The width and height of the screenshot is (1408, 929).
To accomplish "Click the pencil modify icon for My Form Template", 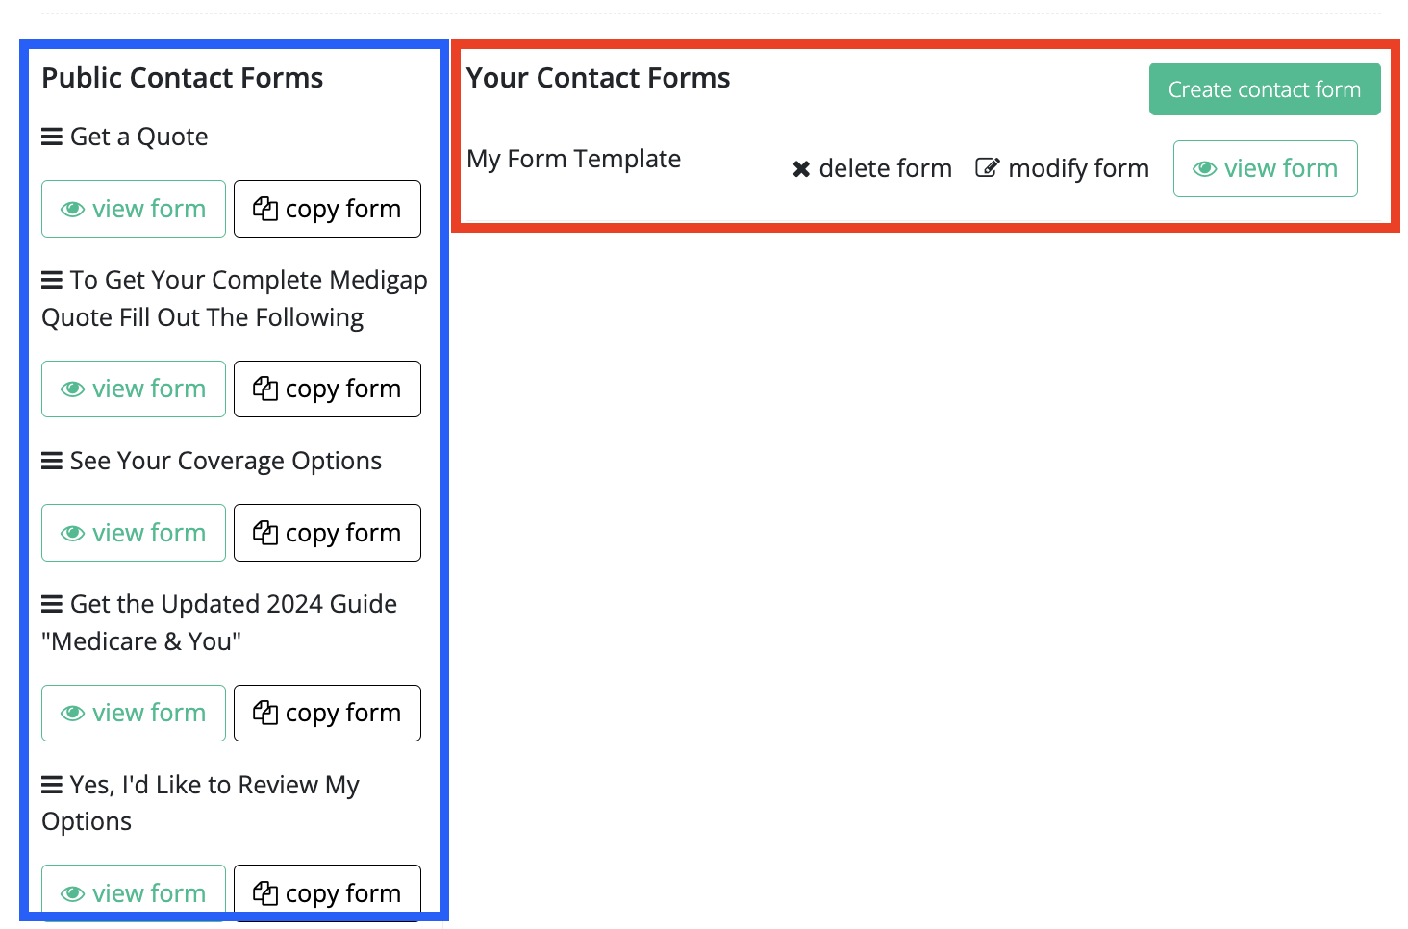I will [990, 166].
